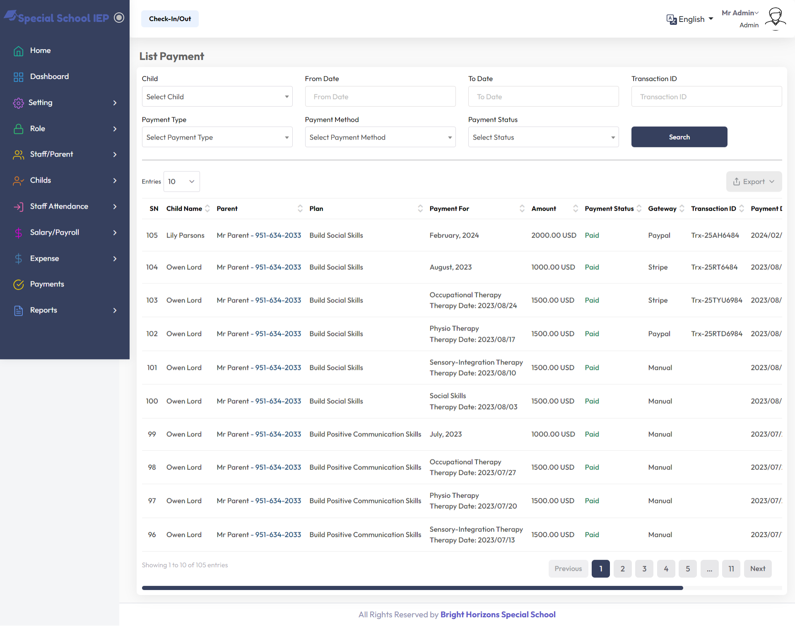The image size is (795, 626).
Task: Open the Payment Status dropdown
Action: click(543, 137)
